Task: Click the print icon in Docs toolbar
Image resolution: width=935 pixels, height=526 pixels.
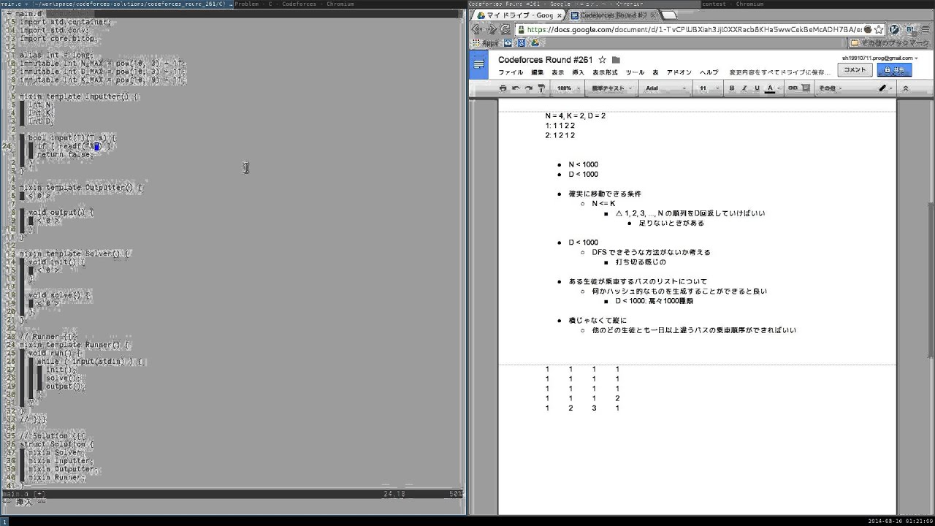Action: (x=503, y=88)
